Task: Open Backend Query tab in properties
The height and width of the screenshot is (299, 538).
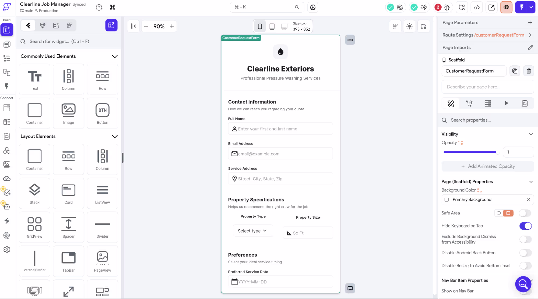Action: (x=488, y=103)
